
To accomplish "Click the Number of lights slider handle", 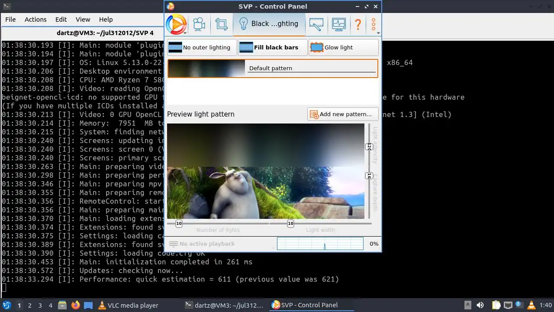I will [x=179, y=224].
